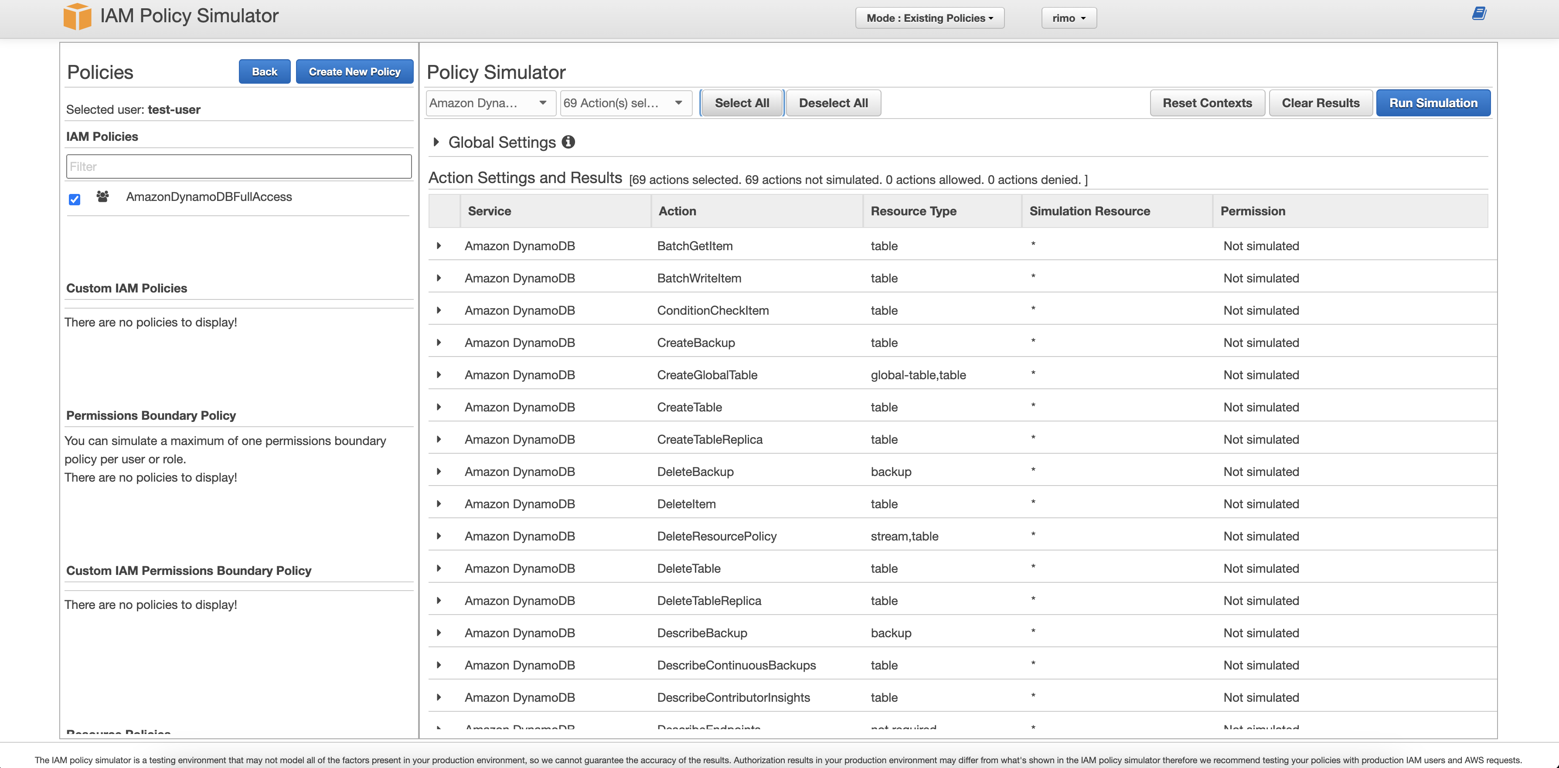Open the documentation book icon

(x=1478, y=14)
